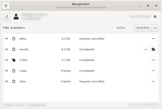Image resolution: width=162 pixels, height=109 pixels.
Task: Toggle the favorite star icon
Action: point(155,16)
